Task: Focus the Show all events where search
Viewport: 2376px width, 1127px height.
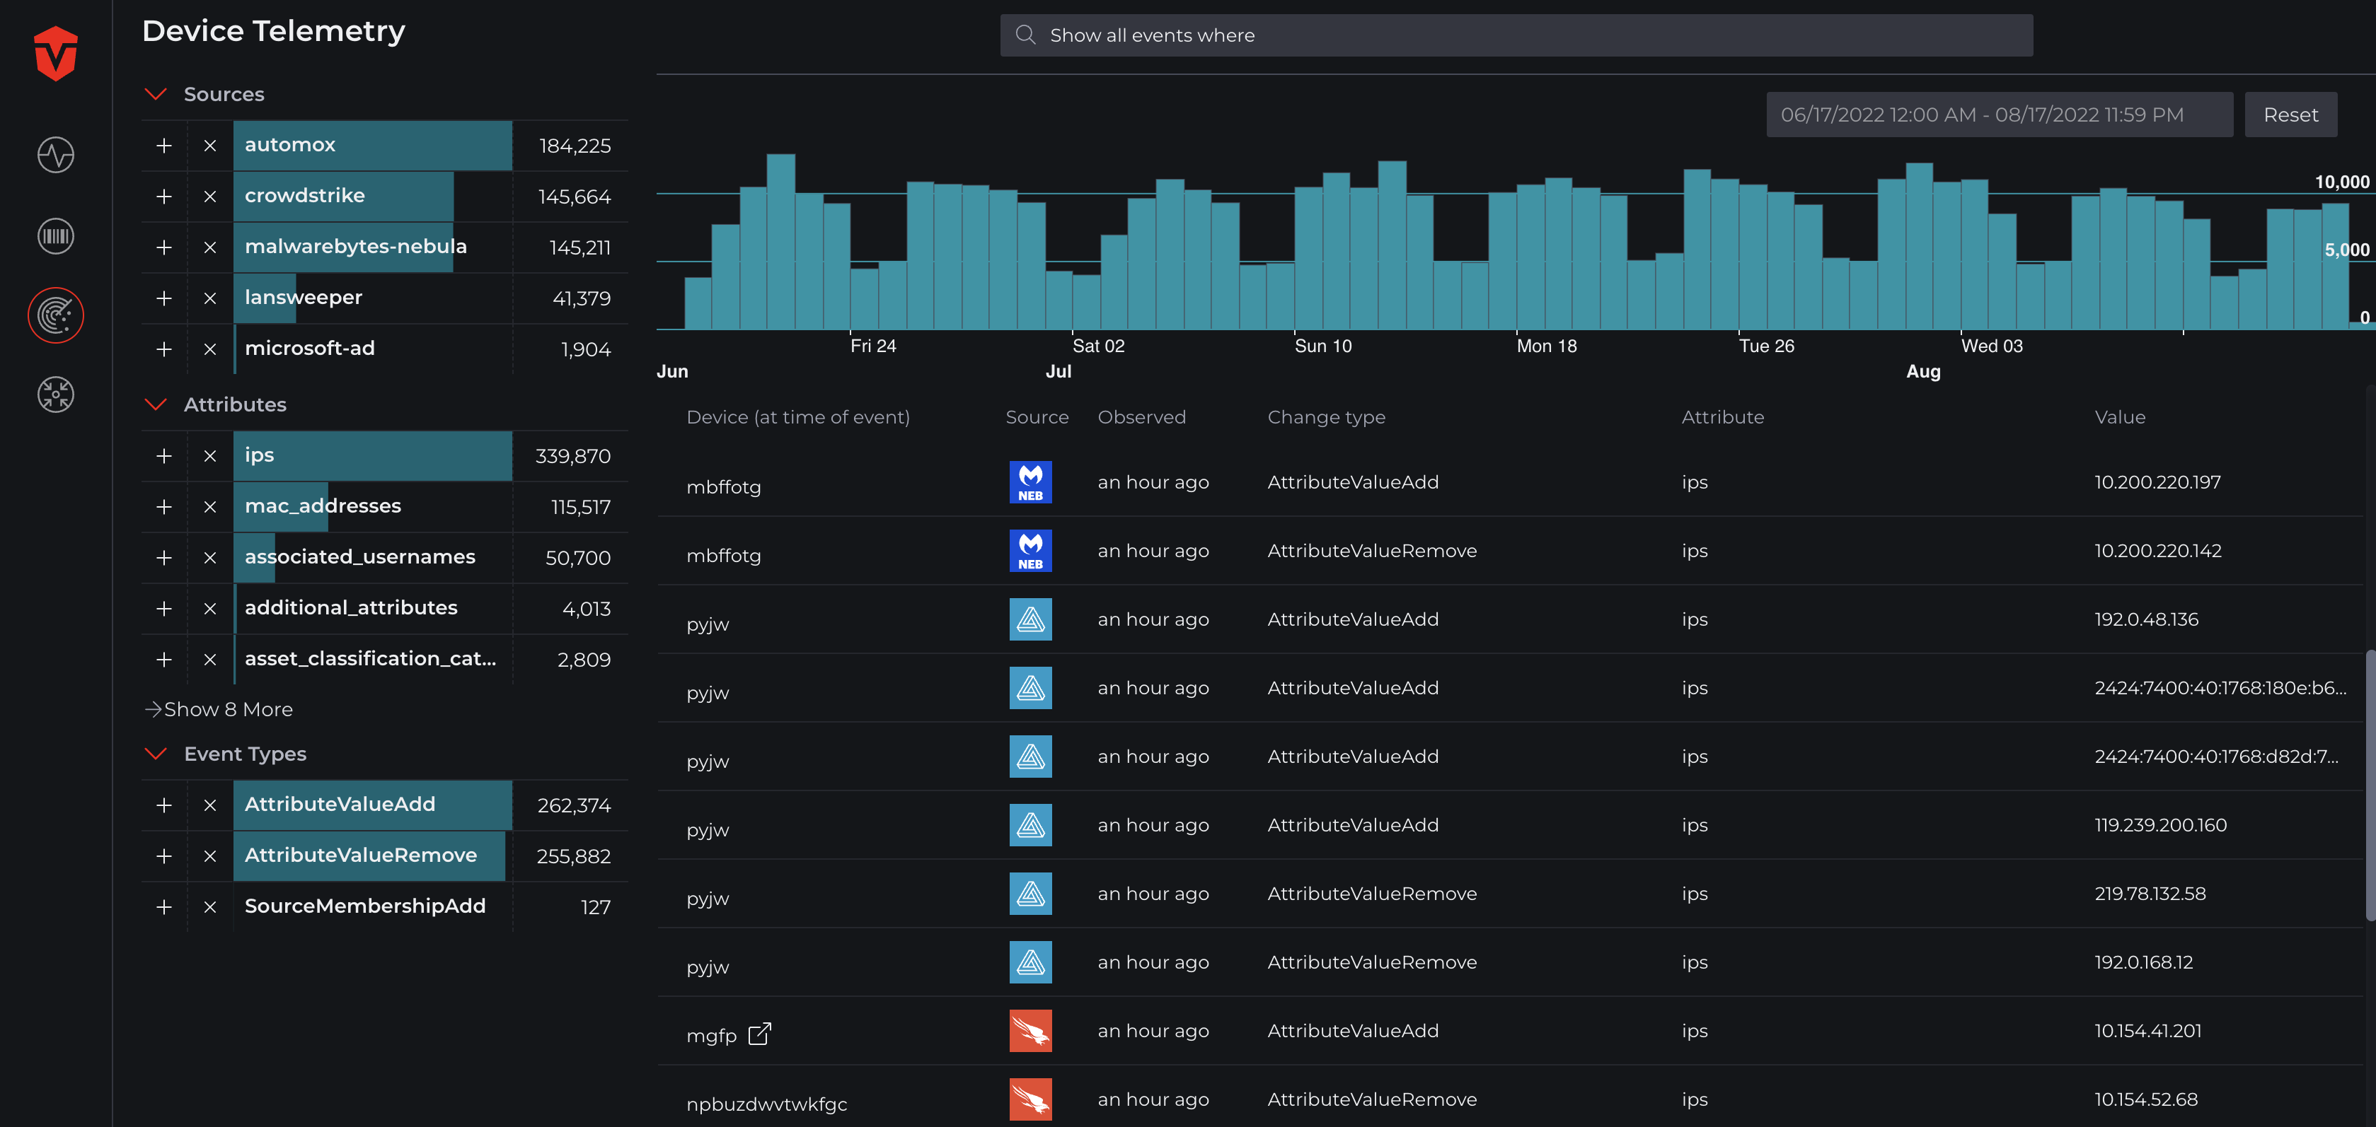Action: (x=1516, y=35)
